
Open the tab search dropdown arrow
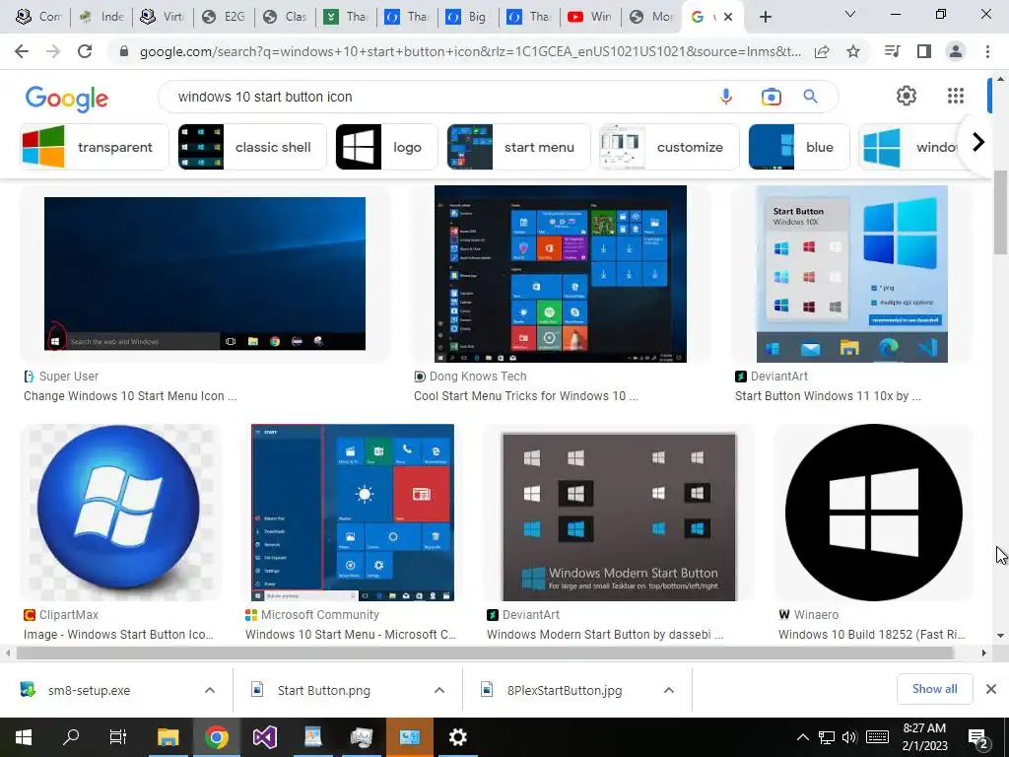pyautogui.click(x=850, y=14)
